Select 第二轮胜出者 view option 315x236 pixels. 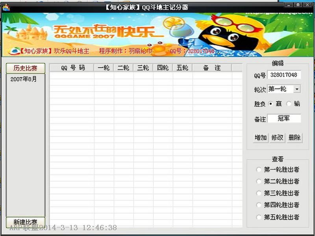coord(278,181)
